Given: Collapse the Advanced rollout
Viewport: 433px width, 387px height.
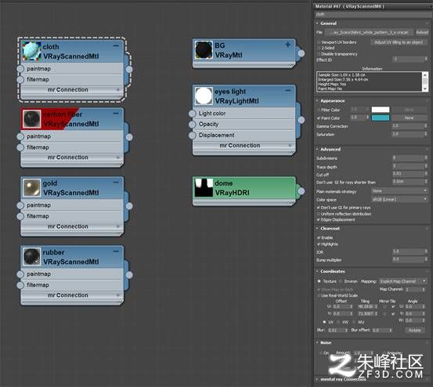Looking at the screenshot, I should point(317,149).
